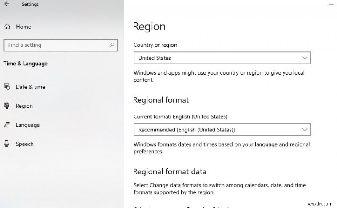337x208 pixels.
Task: Focus the 'Find a setting' search field
Action: [55, 45]
